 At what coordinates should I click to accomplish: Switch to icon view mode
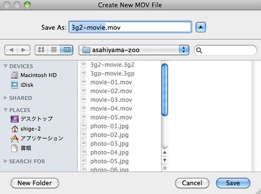click(x=41, y=50)
